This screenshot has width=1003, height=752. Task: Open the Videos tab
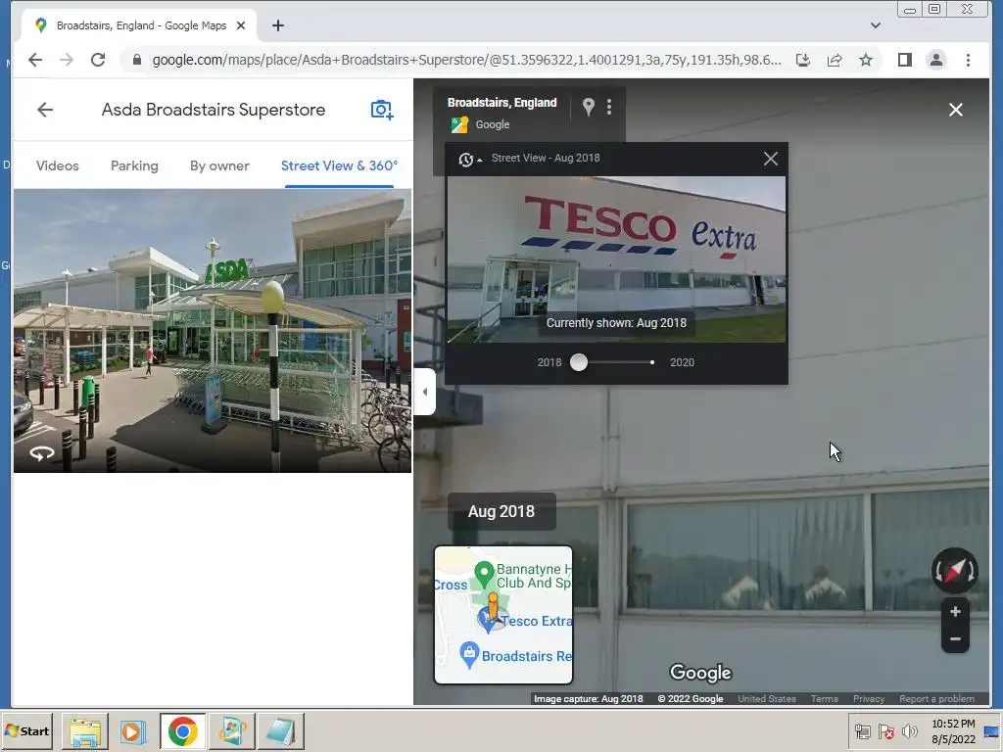[58, 165]
